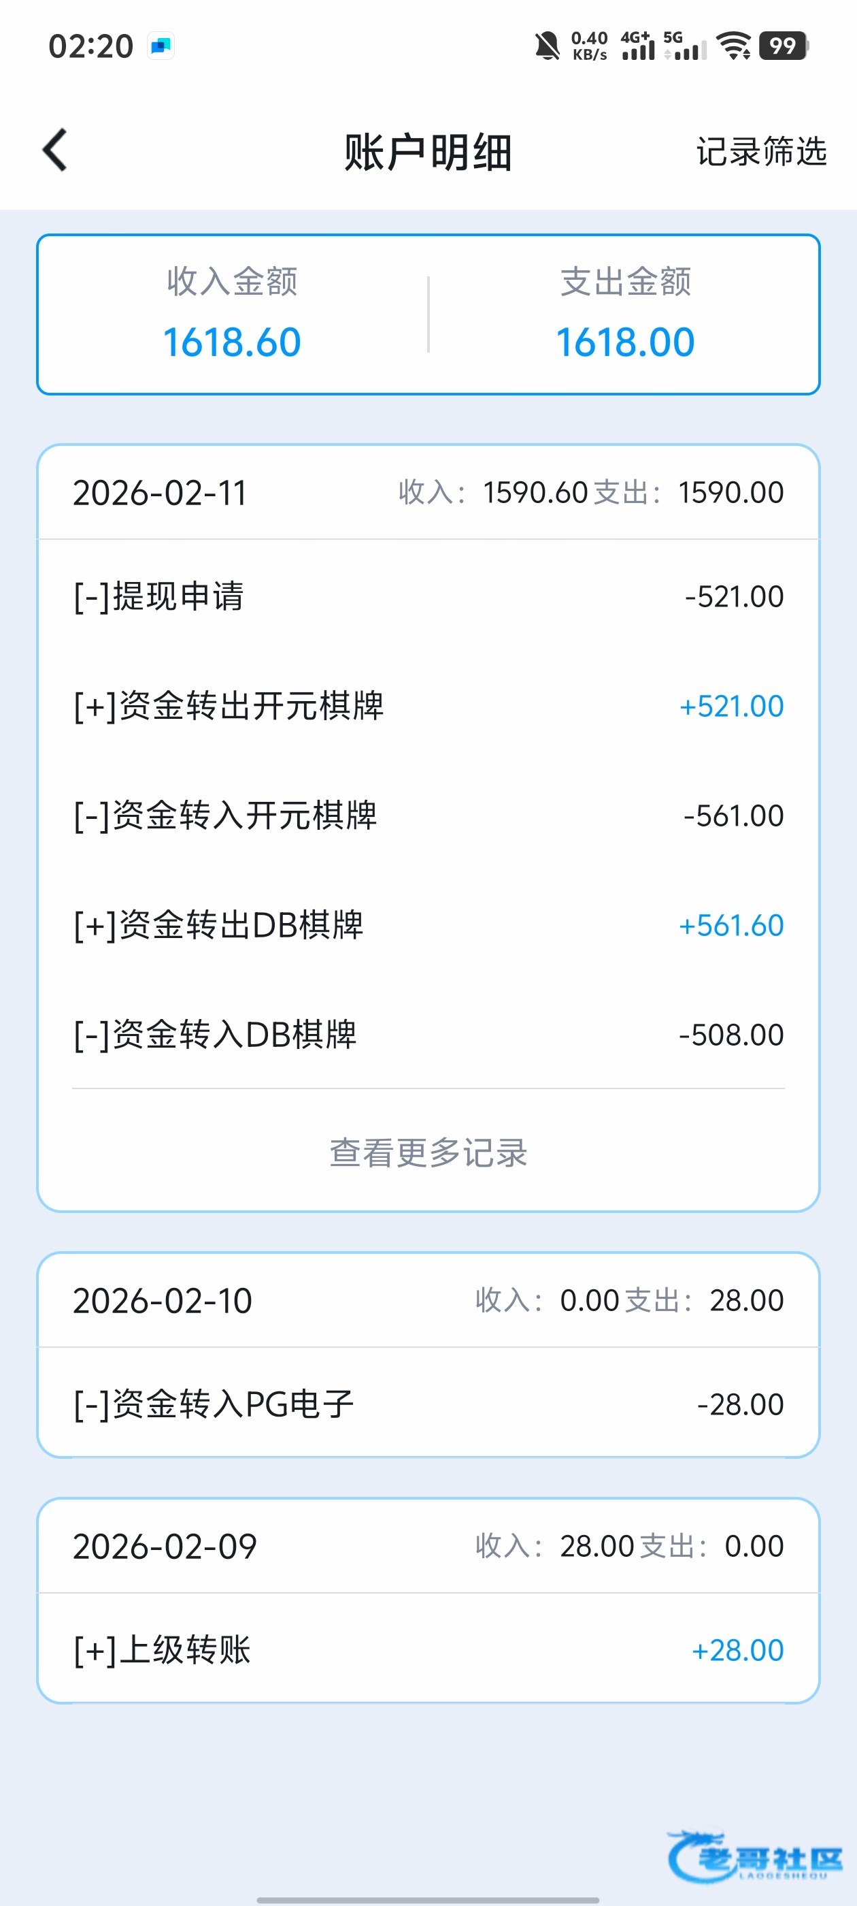
Task: Select the 资金转入开元棋牌 -561.00 record
Action: coord(428,815)
